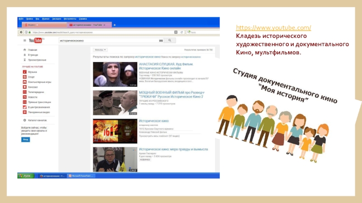
Task: Open the Файл menu
Action: tap(21, 19)
